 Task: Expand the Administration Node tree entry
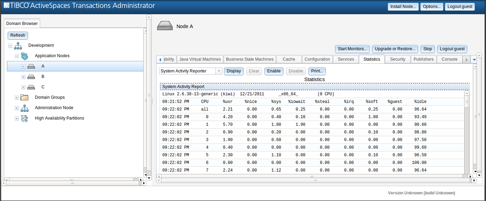click(16, 108)
